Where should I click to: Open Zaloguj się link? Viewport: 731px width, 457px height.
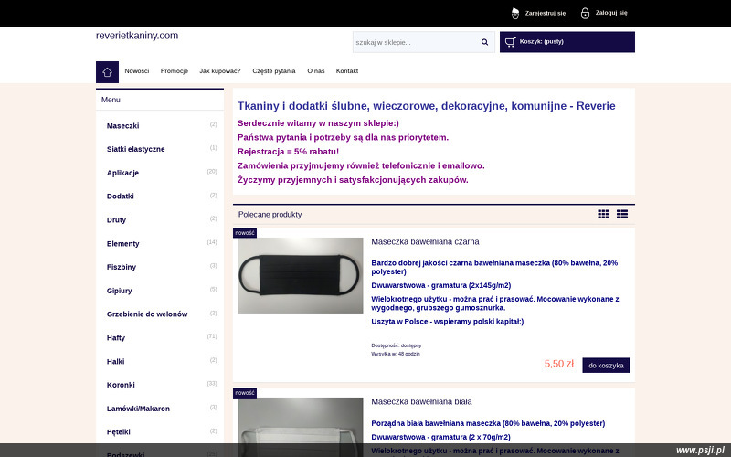(611, 13)
